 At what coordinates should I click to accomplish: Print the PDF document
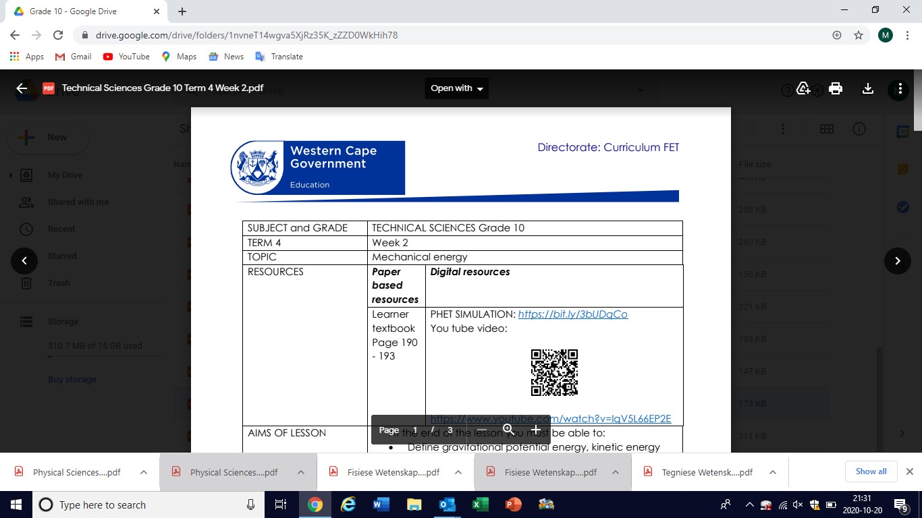click(836, 88)
